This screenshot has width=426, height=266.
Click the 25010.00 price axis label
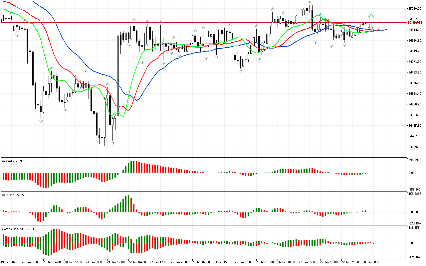[x=414, y=9]
